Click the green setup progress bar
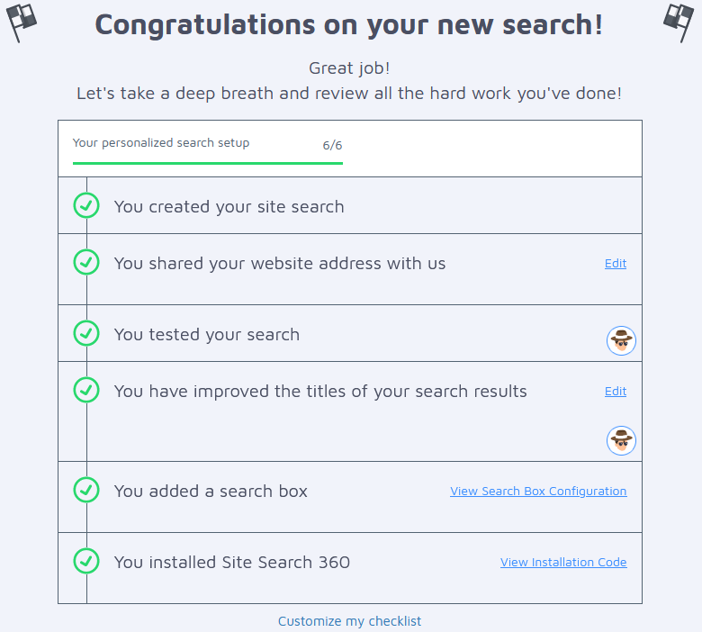This screenshot has width=702, height=632. tap(208, 164)
